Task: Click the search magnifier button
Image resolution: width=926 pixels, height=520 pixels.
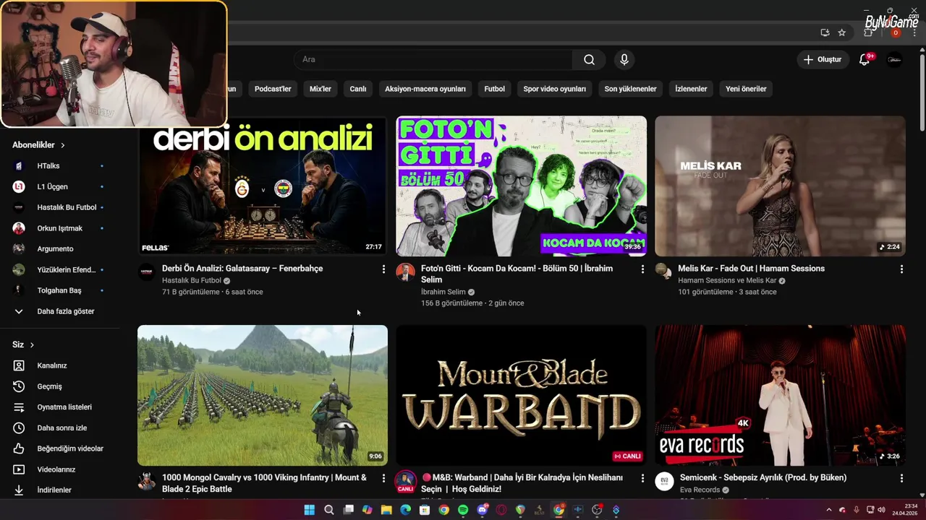Action: 589,59
